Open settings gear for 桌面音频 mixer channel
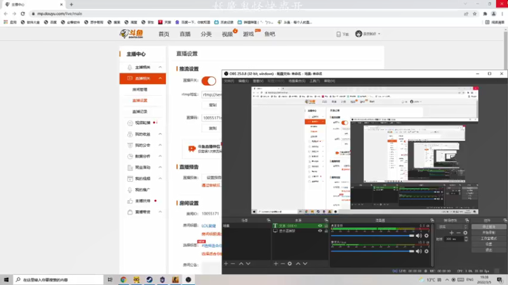The height and width of the screenshot is (285, 508). tap(426, 236)
